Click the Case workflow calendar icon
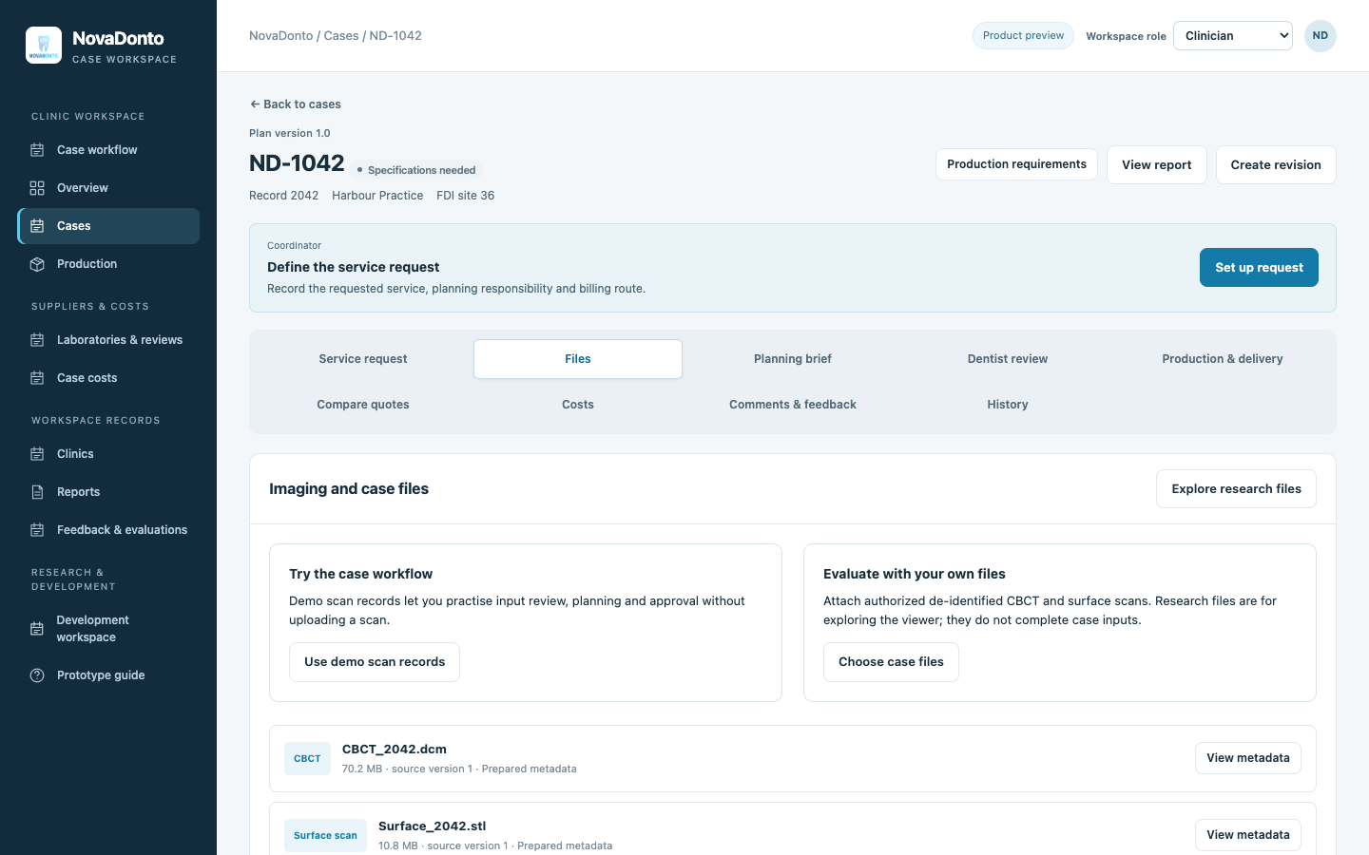1369x855 pixels. (37, 150)
